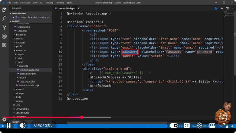Toggle the autoplay switch
Viewport: 236px width, 133px height.
point(174,125)
